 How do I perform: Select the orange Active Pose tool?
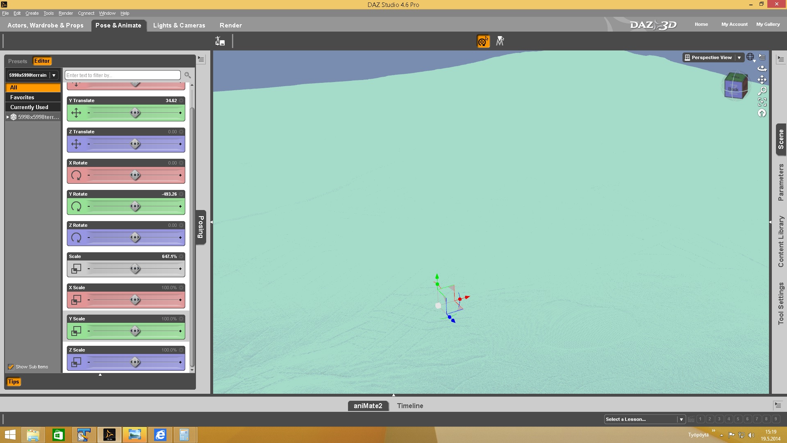pyautogui.click(x=483, y=41)
